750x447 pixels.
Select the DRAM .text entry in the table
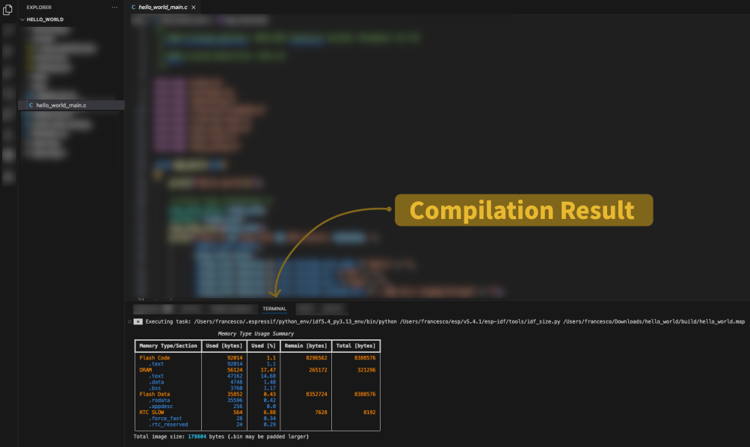pyautogui.click(x=156, y=375)
